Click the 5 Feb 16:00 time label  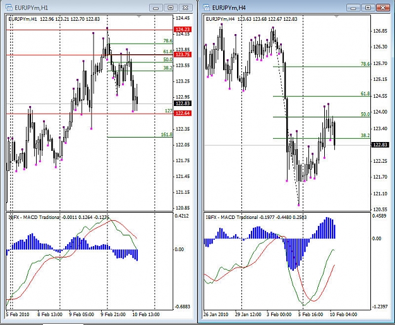pyautogui.click(x=310, y=314)
